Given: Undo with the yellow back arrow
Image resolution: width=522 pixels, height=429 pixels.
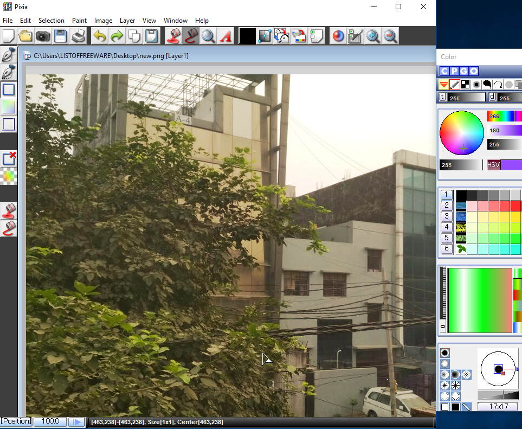Looking at the screenshot, I should coord(100,36).
